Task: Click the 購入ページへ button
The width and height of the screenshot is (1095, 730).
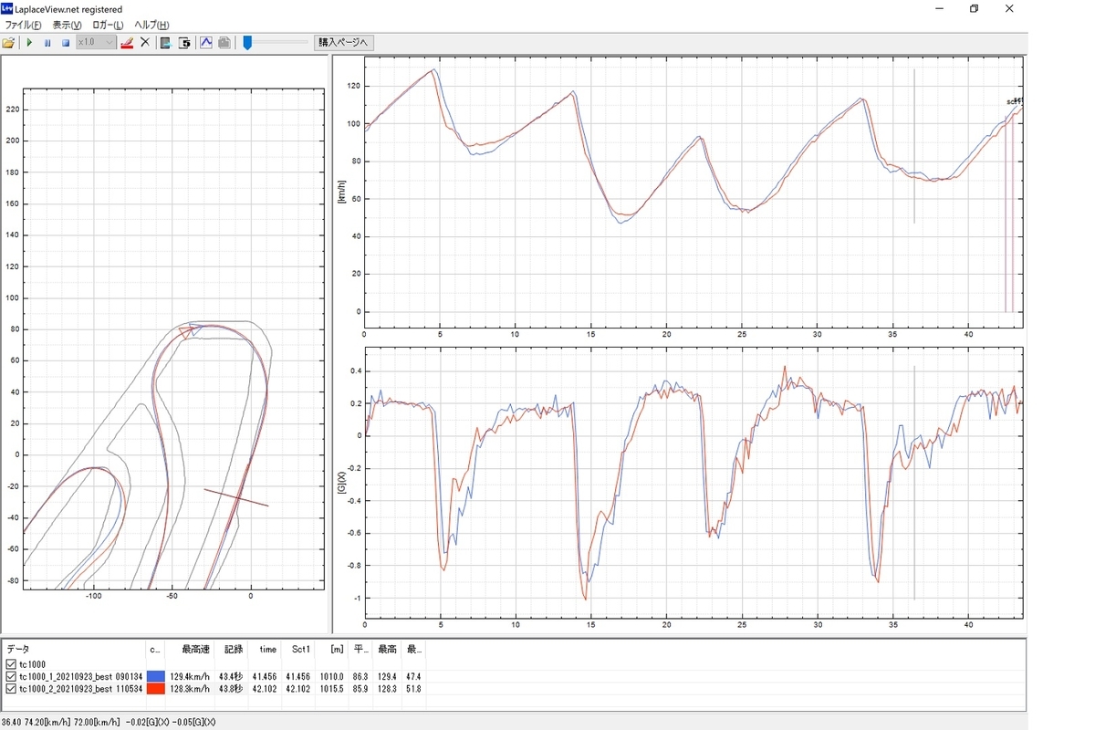Action: coord(344,42)
